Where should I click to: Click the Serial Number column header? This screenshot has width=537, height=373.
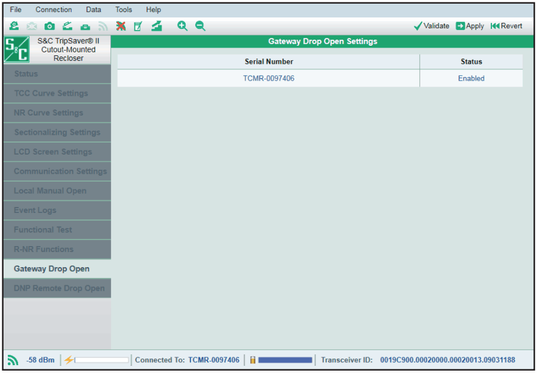pyautogui.click(x=268, y=62)
